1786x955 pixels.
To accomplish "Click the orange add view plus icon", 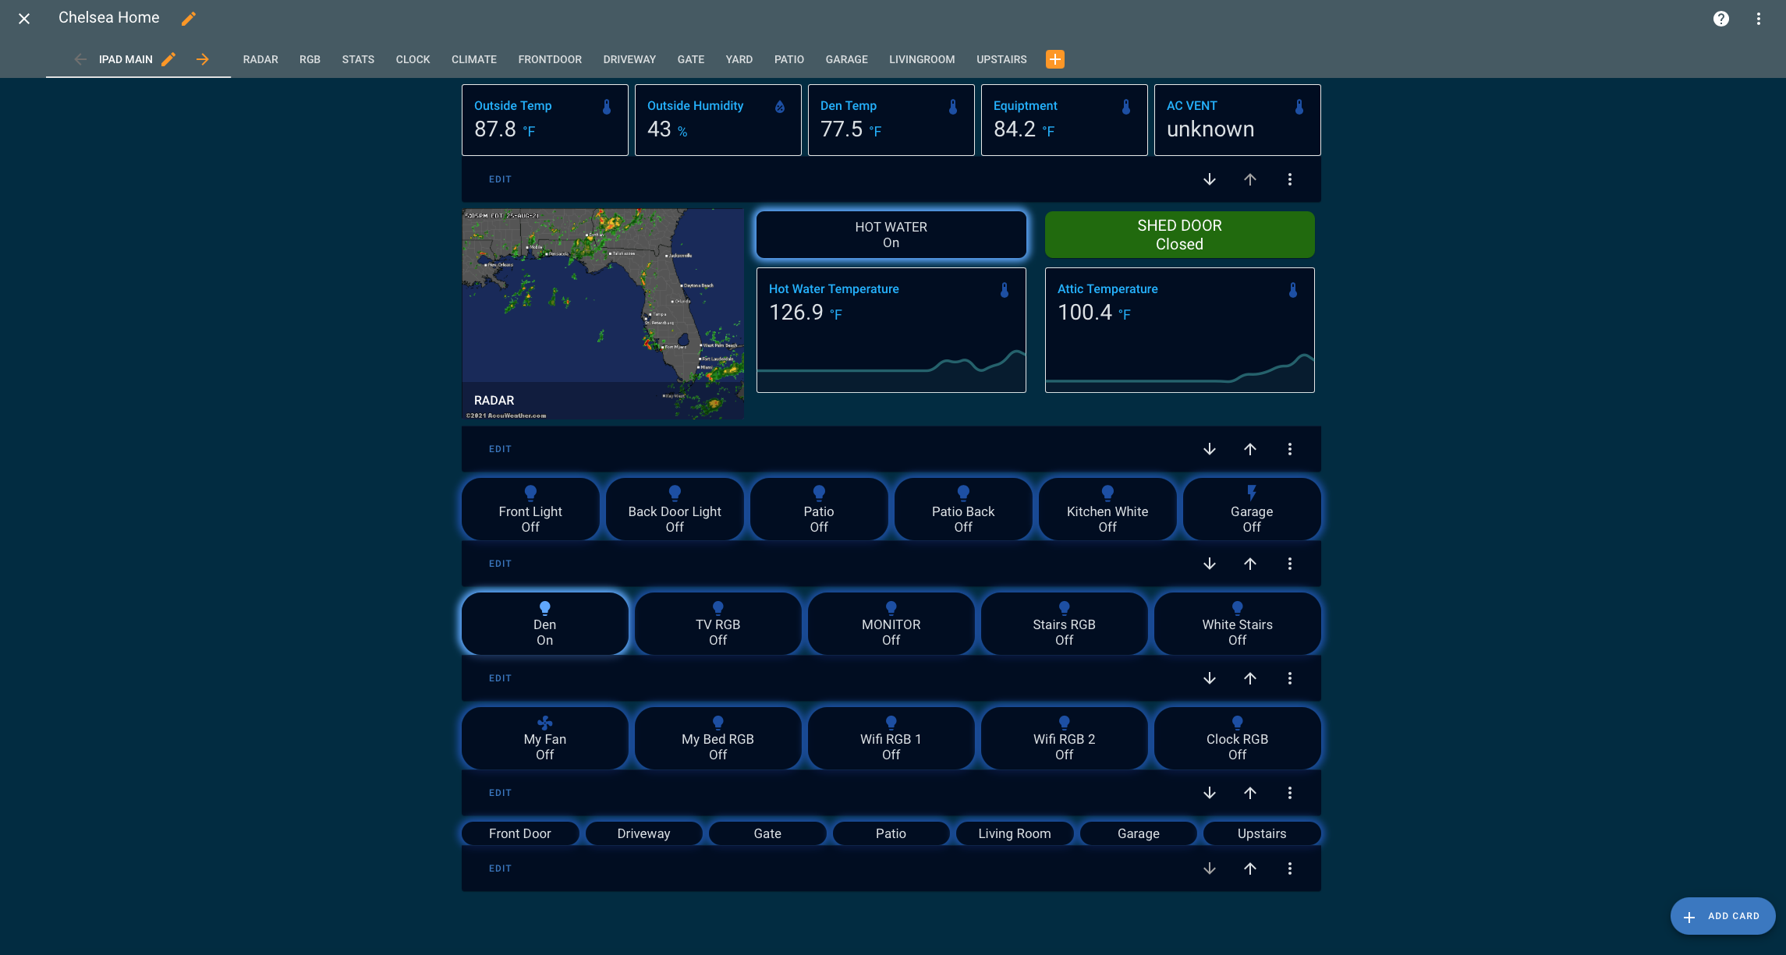I will [1054, 59].
